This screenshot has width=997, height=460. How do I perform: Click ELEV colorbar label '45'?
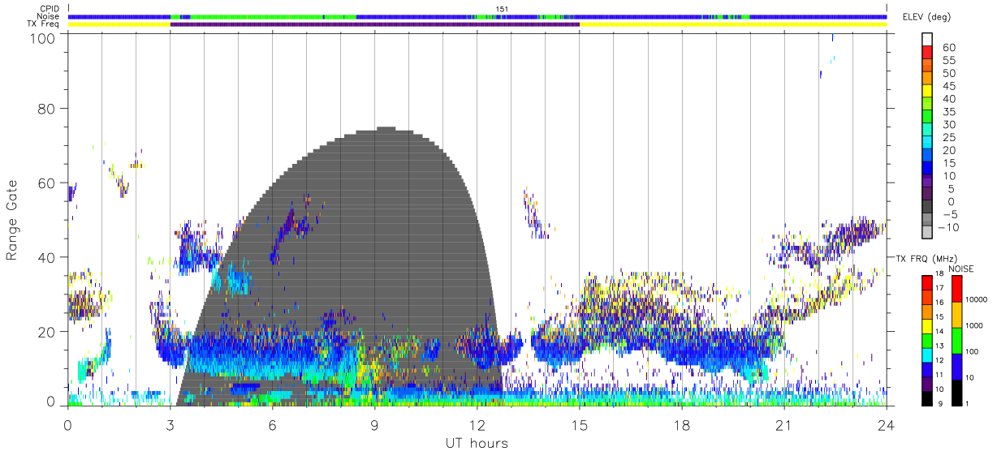pos(949,87)
